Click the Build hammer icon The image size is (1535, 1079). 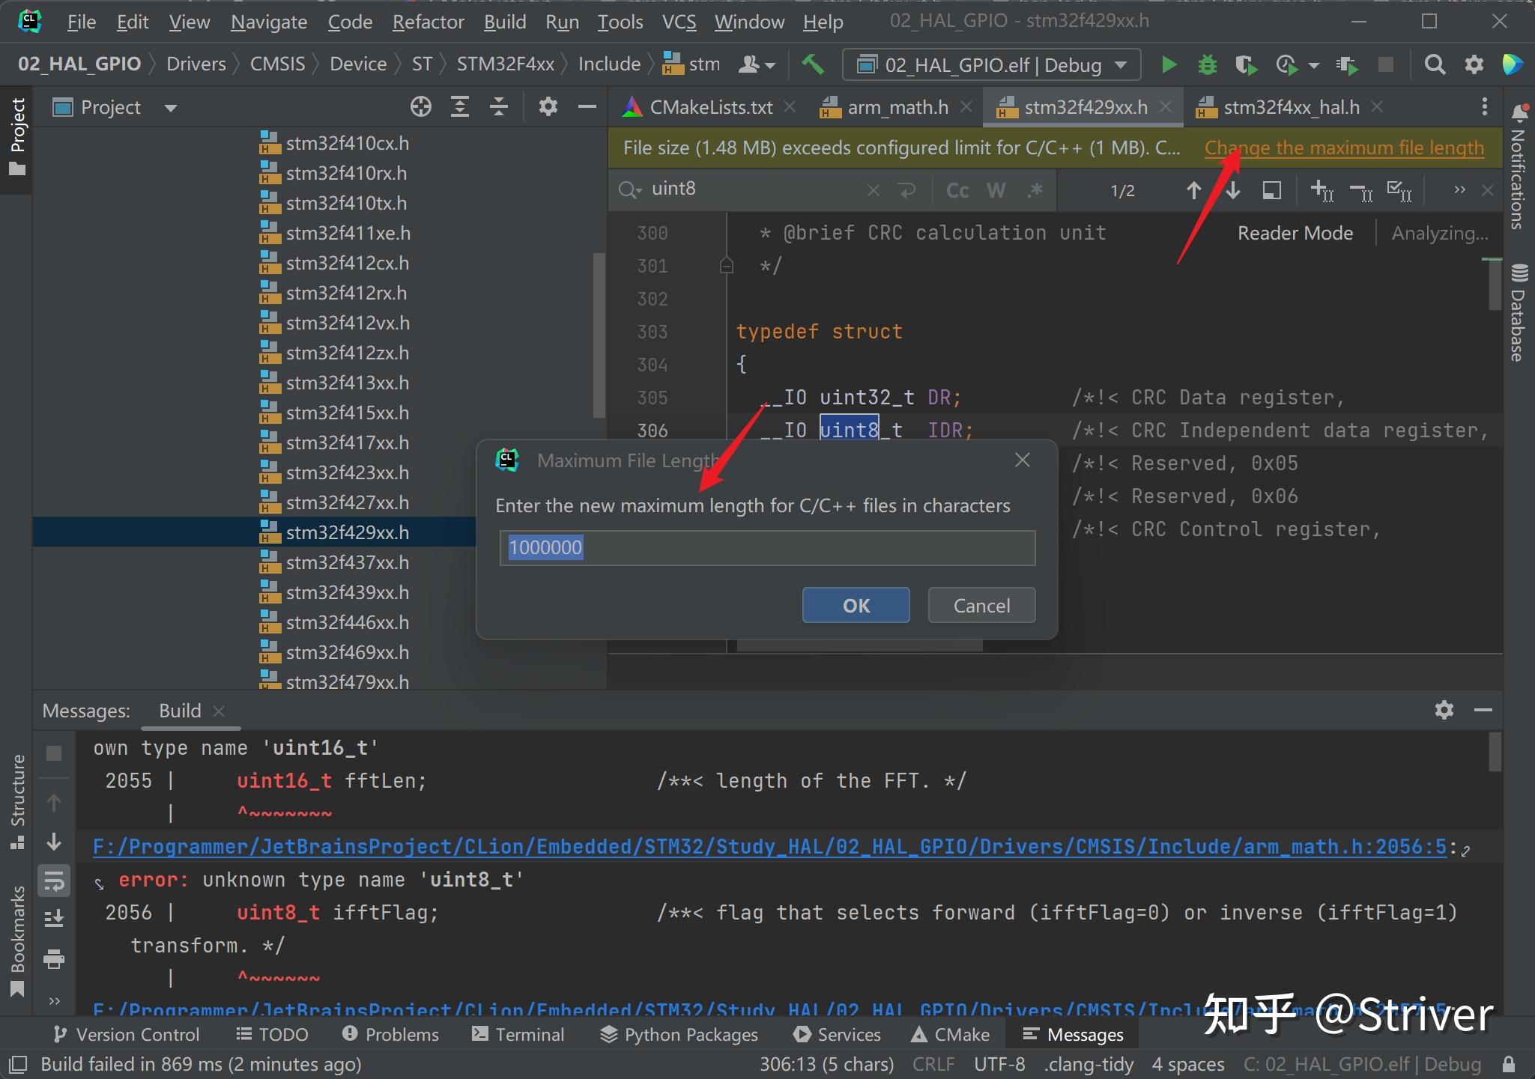814,64
